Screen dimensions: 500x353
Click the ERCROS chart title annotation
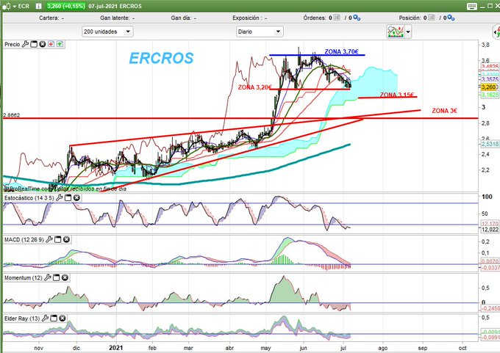coord(161,58)
